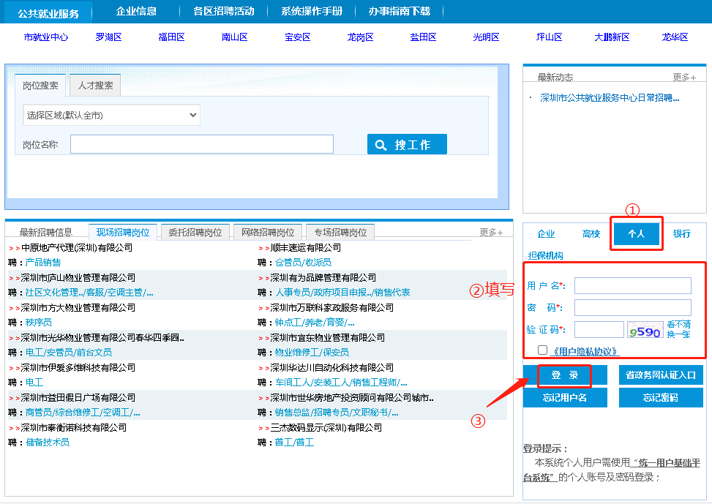This screenshot has width=712, height=504.
Task: Select the 企业 login tab
Action: 546,233
